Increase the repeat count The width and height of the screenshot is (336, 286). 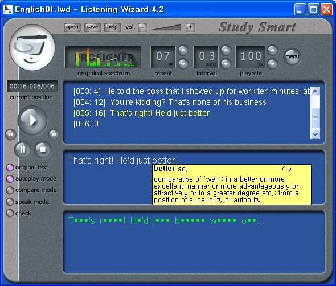(x=183, y=51)
